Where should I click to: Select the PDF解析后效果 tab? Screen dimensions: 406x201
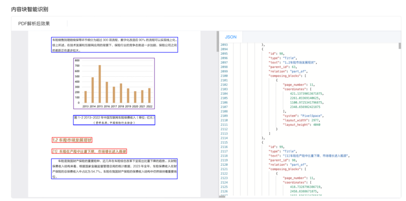pyautogui.click(x=34, y=23)
